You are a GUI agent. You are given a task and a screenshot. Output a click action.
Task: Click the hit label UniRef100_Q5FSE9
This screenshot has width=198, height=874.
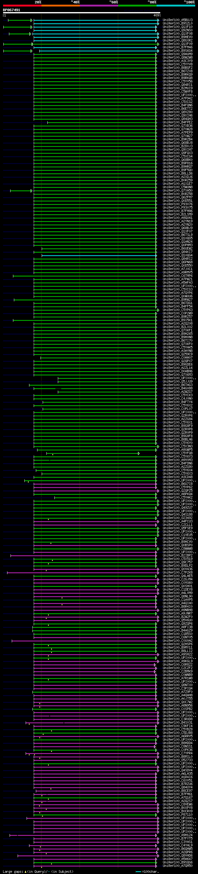coord(178,528)
